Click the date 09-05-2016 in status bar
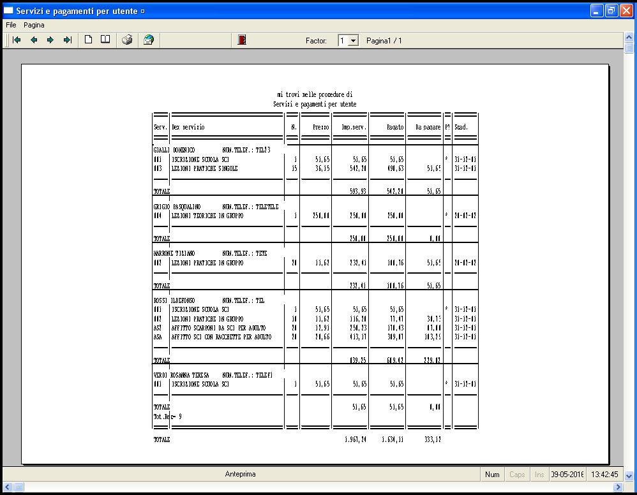The image size is (637, 495). tap(567, 475)
